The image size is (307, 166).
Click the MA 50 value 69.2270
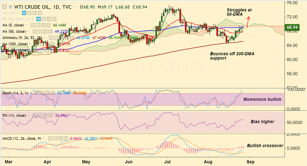coord(62,32)
